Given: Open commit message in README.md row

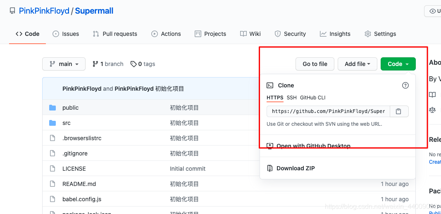Looking at the screenshot, I should pos(184,184).
